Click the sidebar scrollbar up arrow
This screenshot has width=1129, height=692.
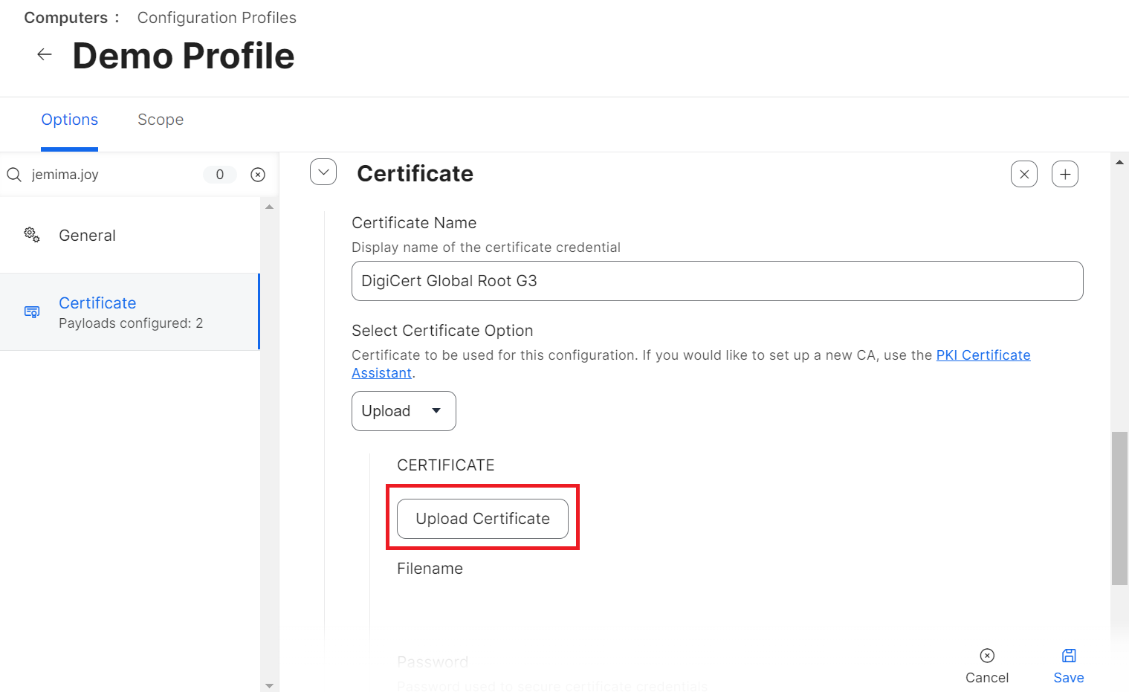(x=269, y=207)
